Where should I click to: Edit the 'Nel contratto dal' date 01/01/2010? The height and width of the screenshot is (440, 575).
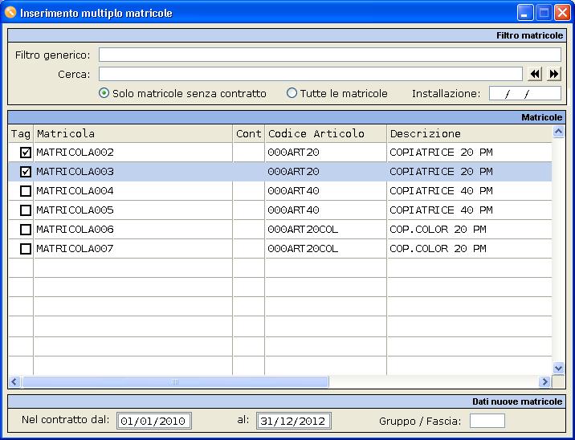pos(154,421)
